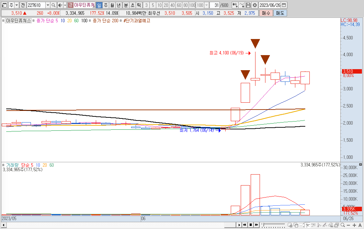364x229 pixels.
Task: Zoom out with the minus icon
Action: (x=348, y=225)
